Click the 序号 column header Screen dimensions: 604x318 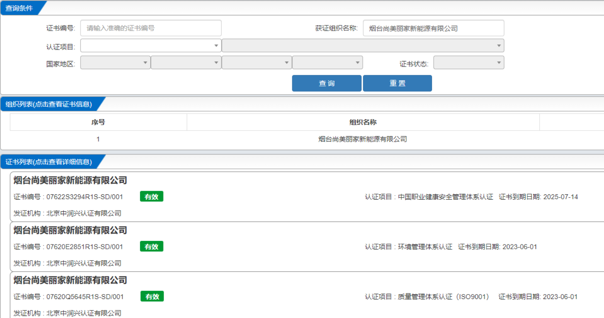click(98, 122)
